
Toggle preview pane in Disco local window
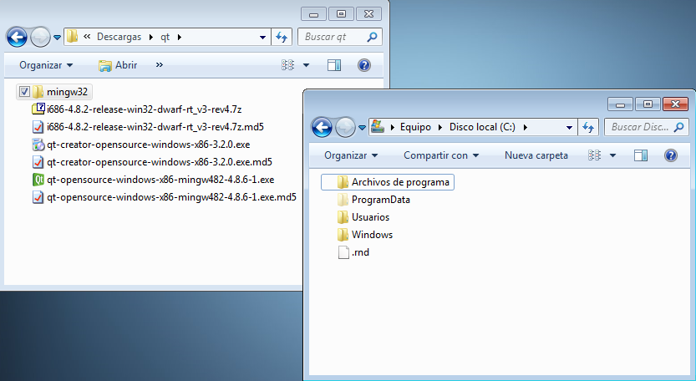641,155
